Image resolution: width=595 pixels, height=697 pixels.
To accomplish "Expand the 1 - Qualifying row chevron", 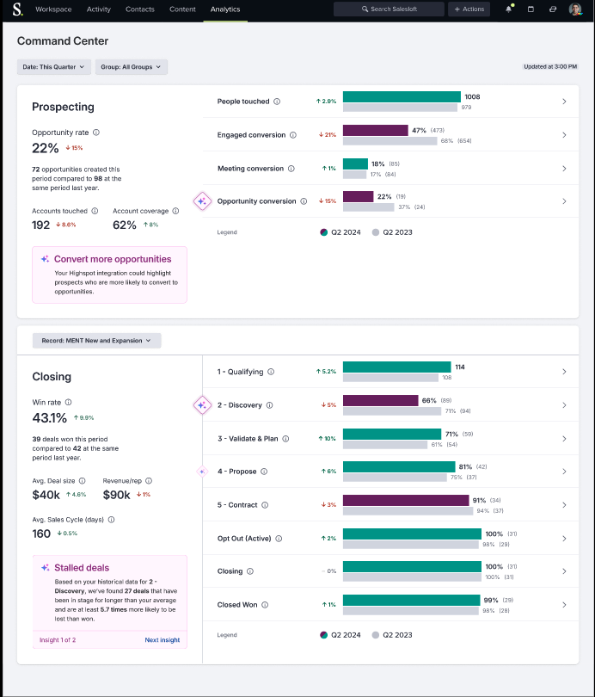I will [564, 372].
